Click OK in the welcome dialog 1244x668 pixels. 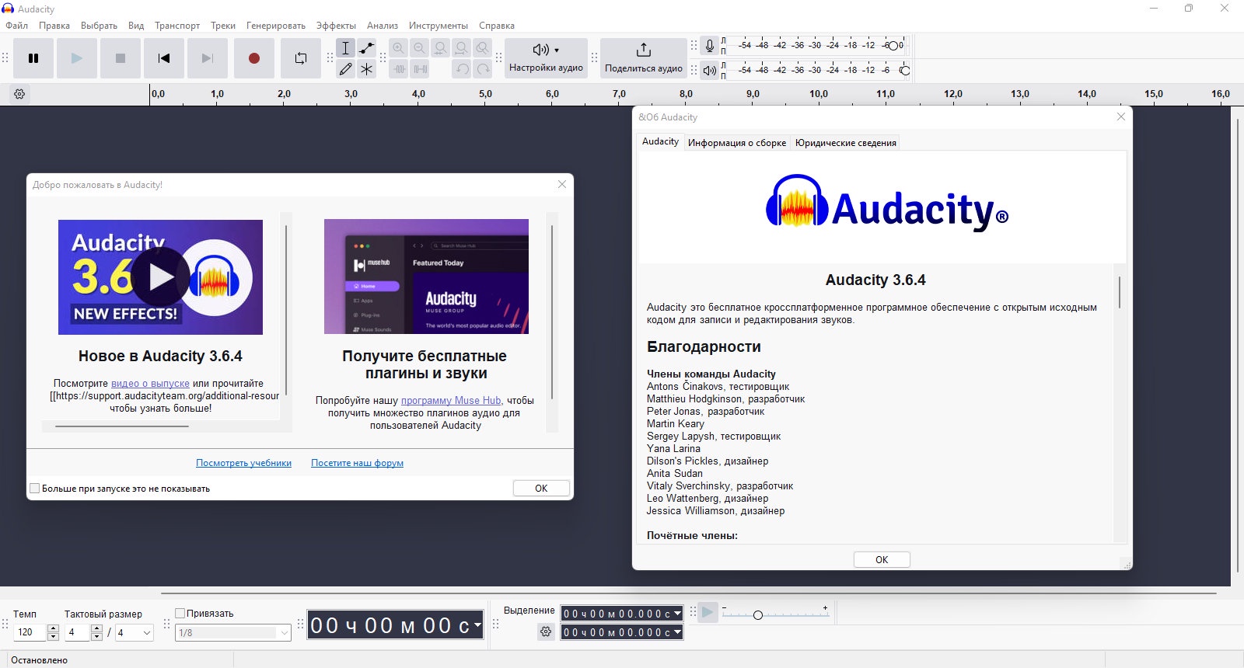(541, 489)
